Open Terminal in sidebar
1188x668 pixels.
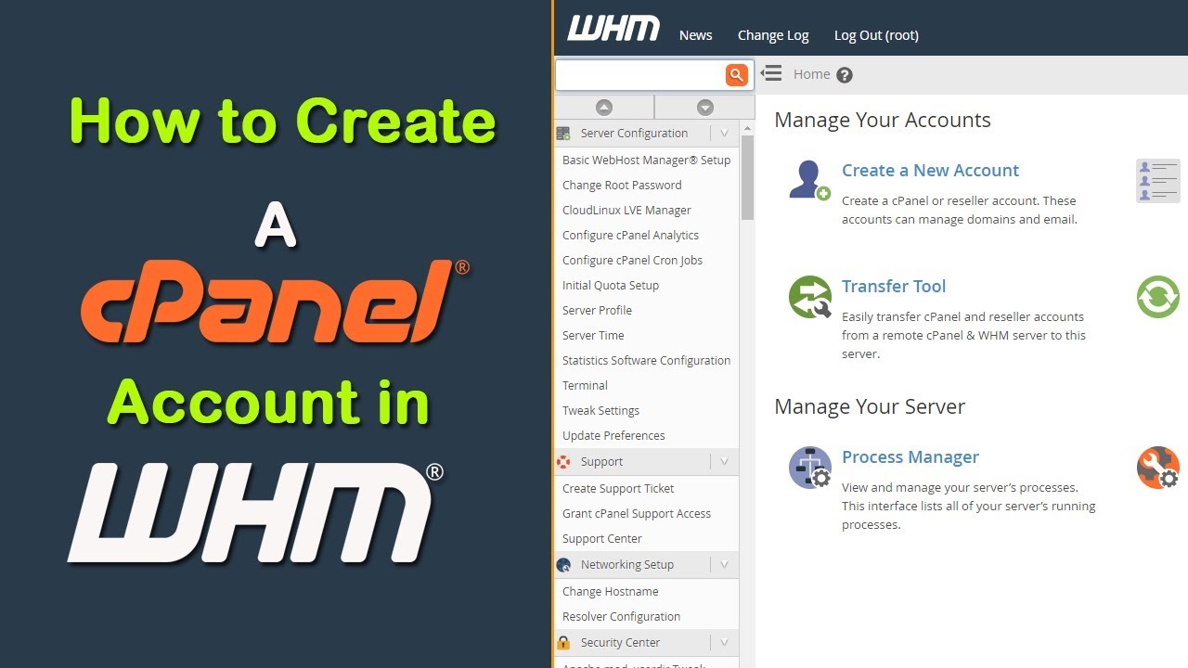585,386
